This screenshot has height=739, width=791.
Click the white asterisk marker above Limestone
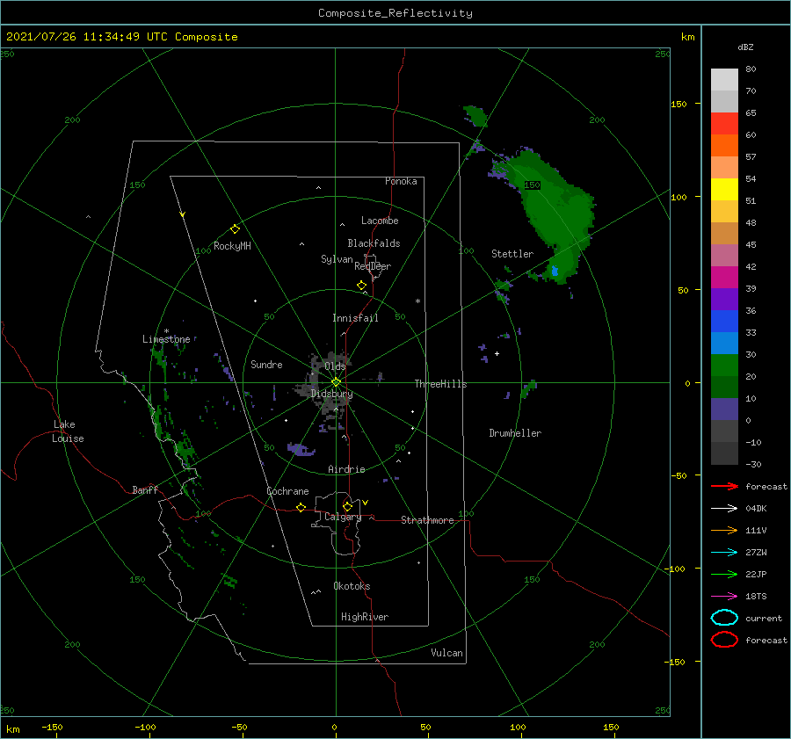click(166, 331)
